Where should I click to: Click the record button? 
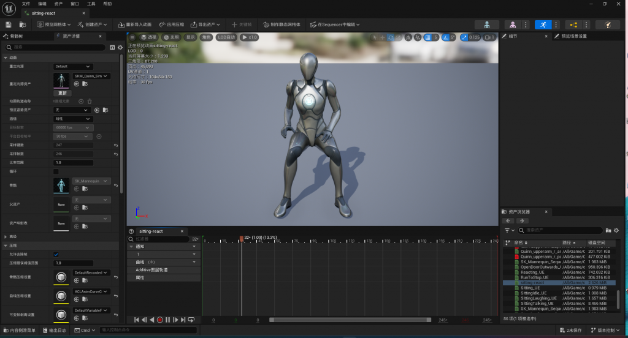[160, 320]
